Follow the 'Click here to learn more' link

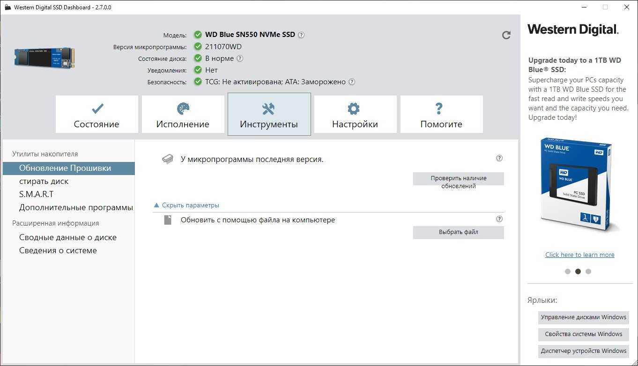coord(579,255)
